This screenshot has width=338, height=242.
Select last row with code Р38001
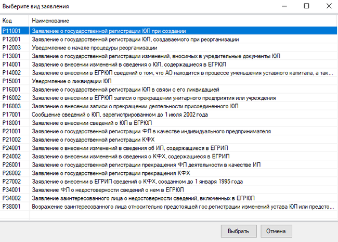coord(177,206)
